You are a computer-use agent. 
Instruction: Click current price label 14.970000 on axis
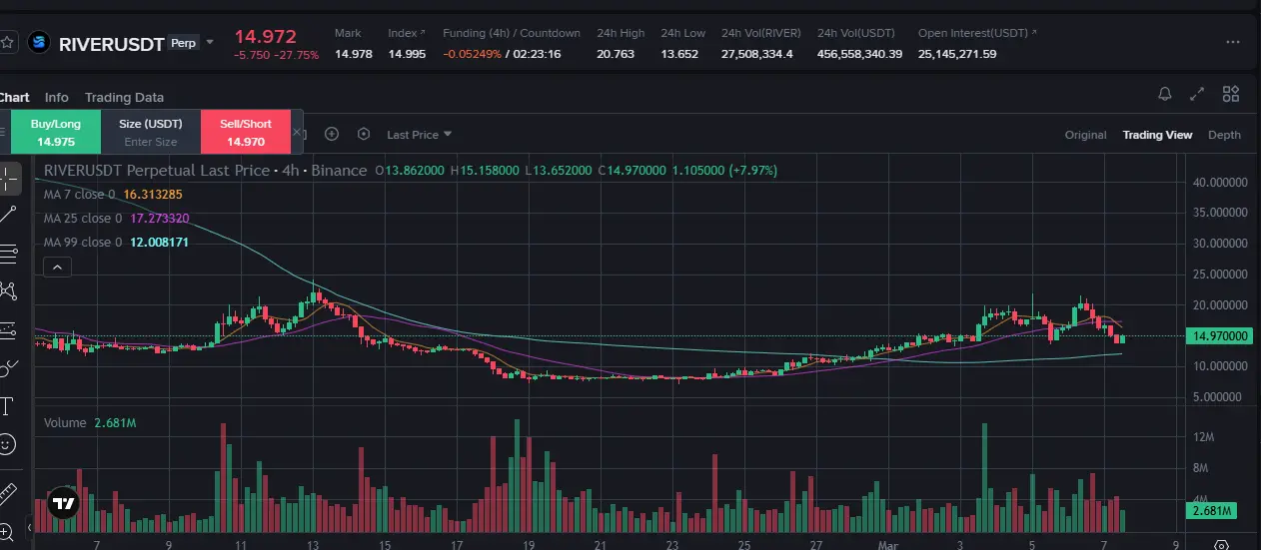tap(1219, 336)
